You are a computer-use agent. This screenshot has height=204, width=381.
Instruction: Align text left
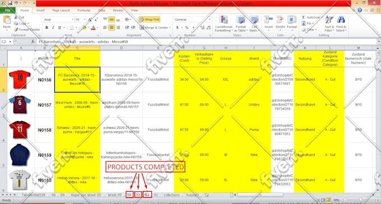click(105, 27)
